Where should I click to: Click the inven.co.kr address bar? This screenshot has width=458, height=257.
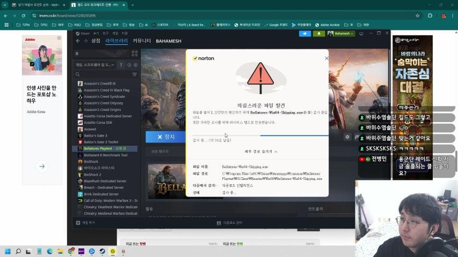coord(222,16)
